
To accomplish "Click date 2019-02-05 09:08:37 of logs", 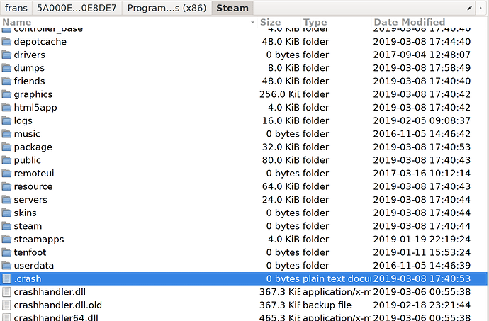I will pos(422,120).
